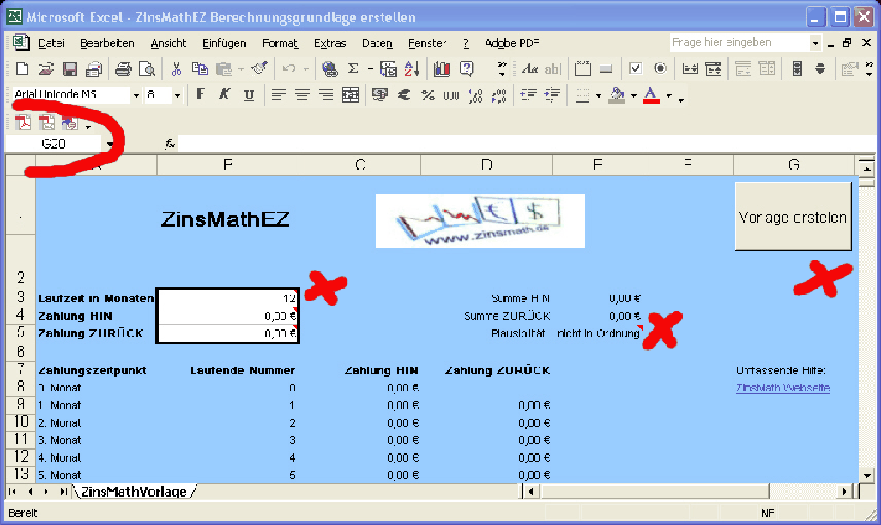The width and height of the screenshot is (881, 525).
Task: Insert an option button form control
Action: pos(660,69)
